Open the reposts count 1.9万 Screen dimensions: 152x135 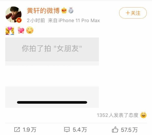click(29, 130)
